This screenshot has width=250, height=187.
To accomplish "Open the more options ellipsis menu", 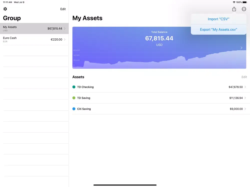I will tap(244, 9).
